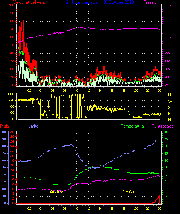Click the 'Temperatura' legend label

click(132, 126)
